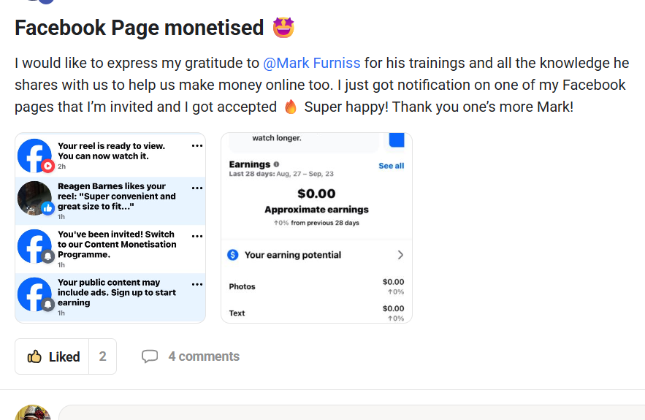Open the Facebook notifications screenshot thumbnail
The width and height of the screenshot is (645, 420).
110,227
